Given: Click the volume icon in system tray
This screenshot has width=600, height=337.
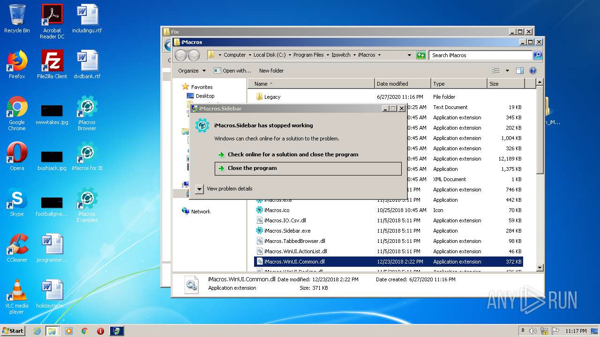Looking at the screenshot, I should (533, 331).
